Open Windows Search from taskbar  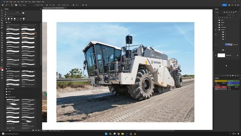point(110,134)
